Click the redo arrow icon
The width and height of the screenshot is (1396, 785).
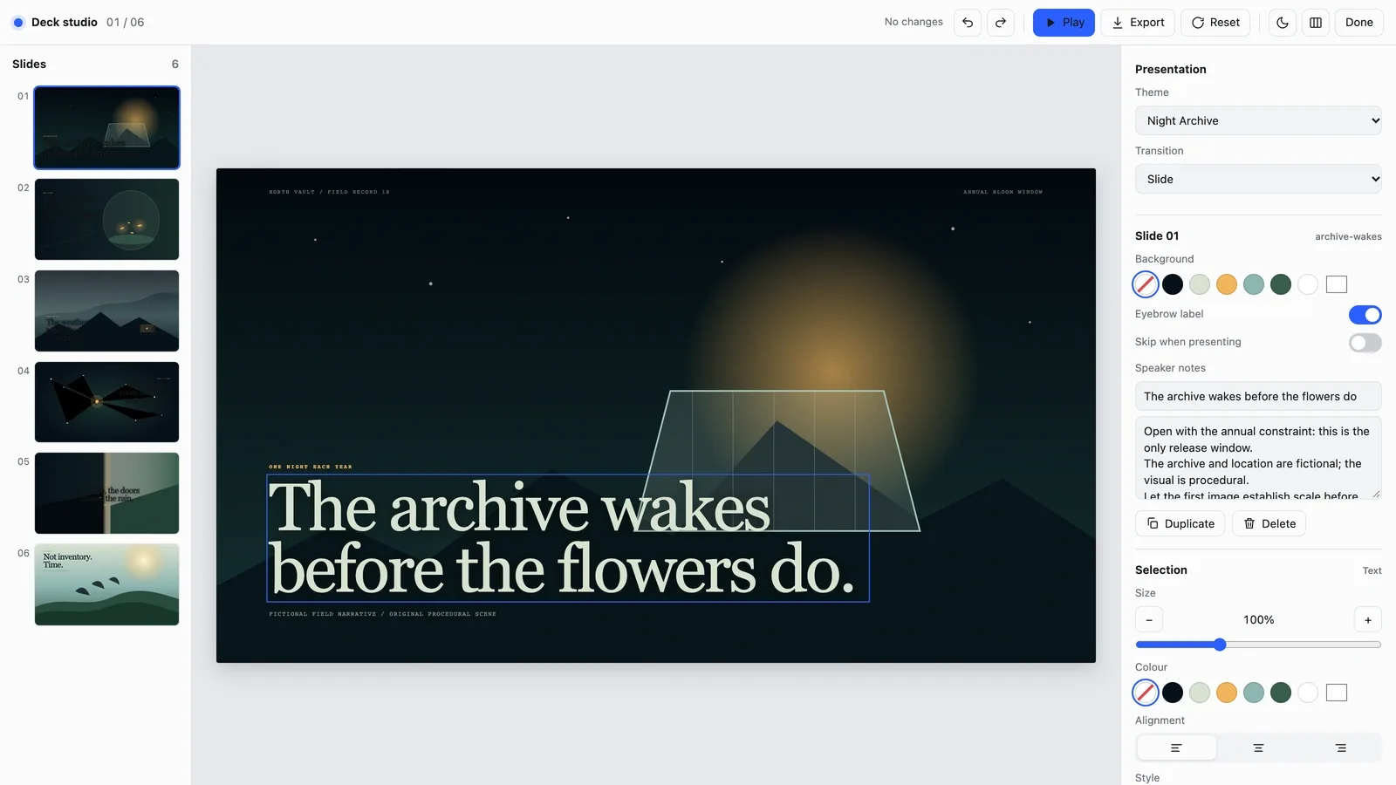(1001, 23)
